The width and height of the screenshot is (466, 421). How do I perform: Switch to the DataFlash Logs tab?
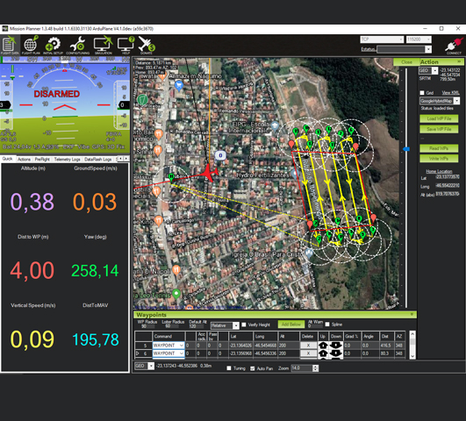tap(98, 160)
